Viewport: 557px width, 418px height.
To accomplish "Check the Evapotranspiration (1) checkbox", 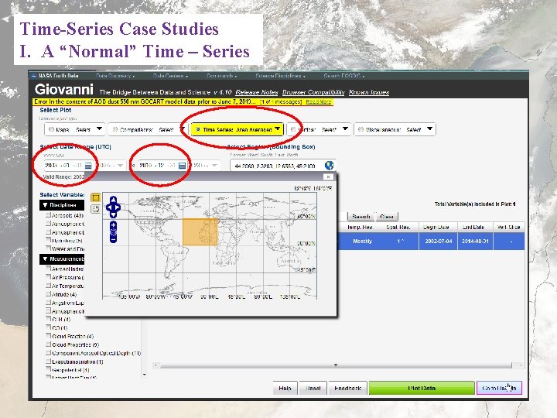I will click(x=48, y=361).
